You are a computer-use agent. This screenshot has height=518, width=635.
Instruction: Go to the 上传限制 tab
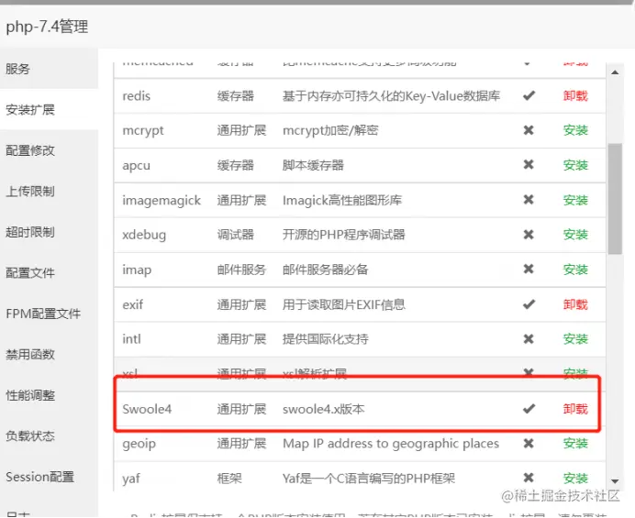click(30, 192)
